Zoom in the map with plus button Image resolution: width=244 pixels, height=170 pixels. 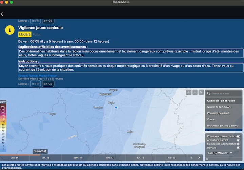[189, 92]
